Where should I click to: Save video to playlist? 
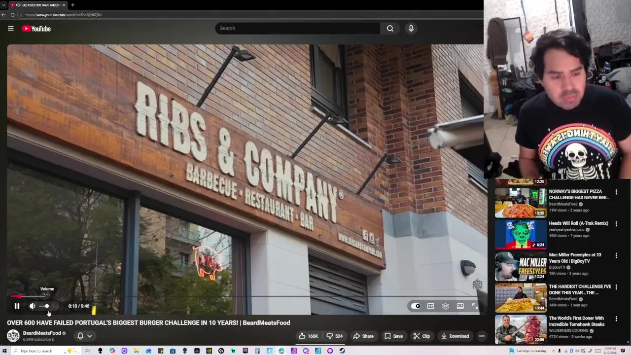coord(393,336)
